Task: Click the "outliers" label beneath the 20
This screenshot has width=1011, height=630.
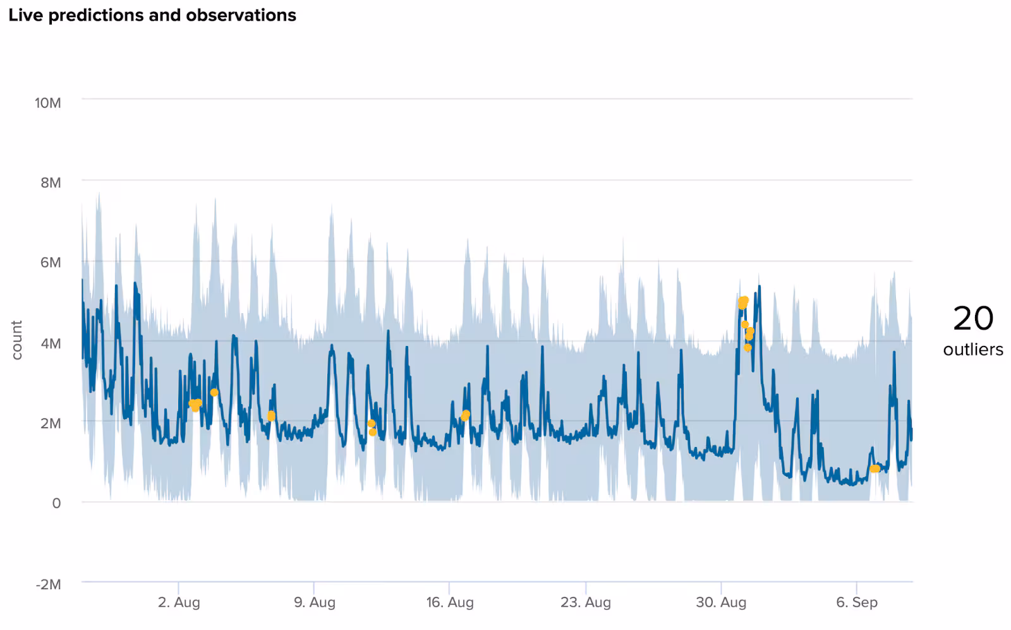Action: click(972, 350)
